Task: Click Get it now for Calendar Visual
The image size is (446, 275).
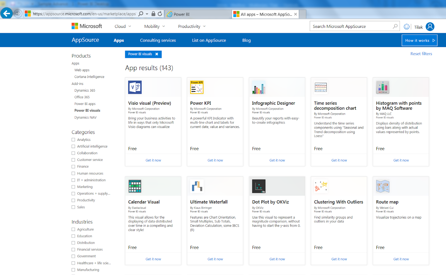Action: click(153, 259)
